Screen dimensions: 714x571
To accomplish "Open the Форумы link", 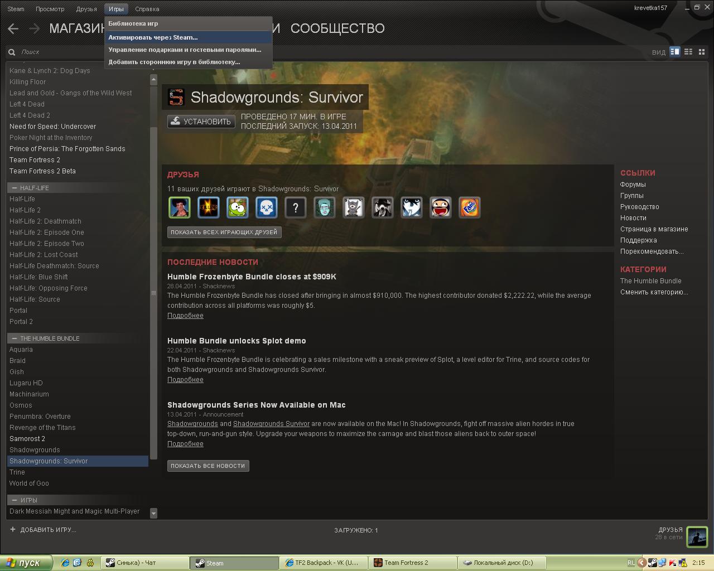I will click(633, 185).
